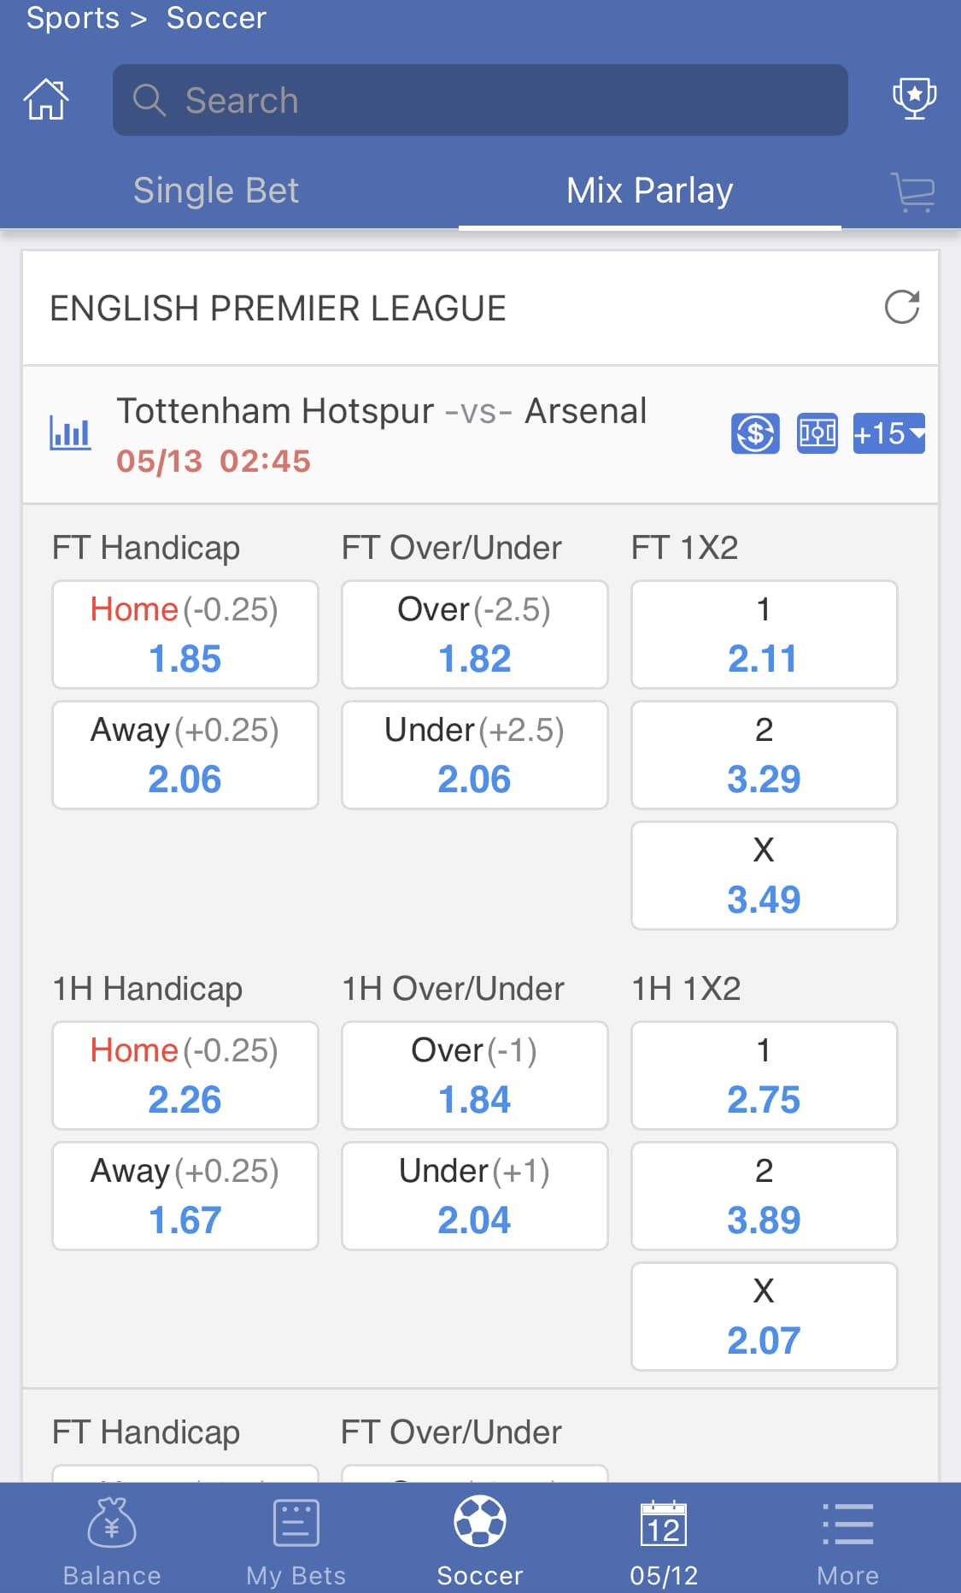Select FT Handicap Home (-0.25) at 1.85

point(185,634)
